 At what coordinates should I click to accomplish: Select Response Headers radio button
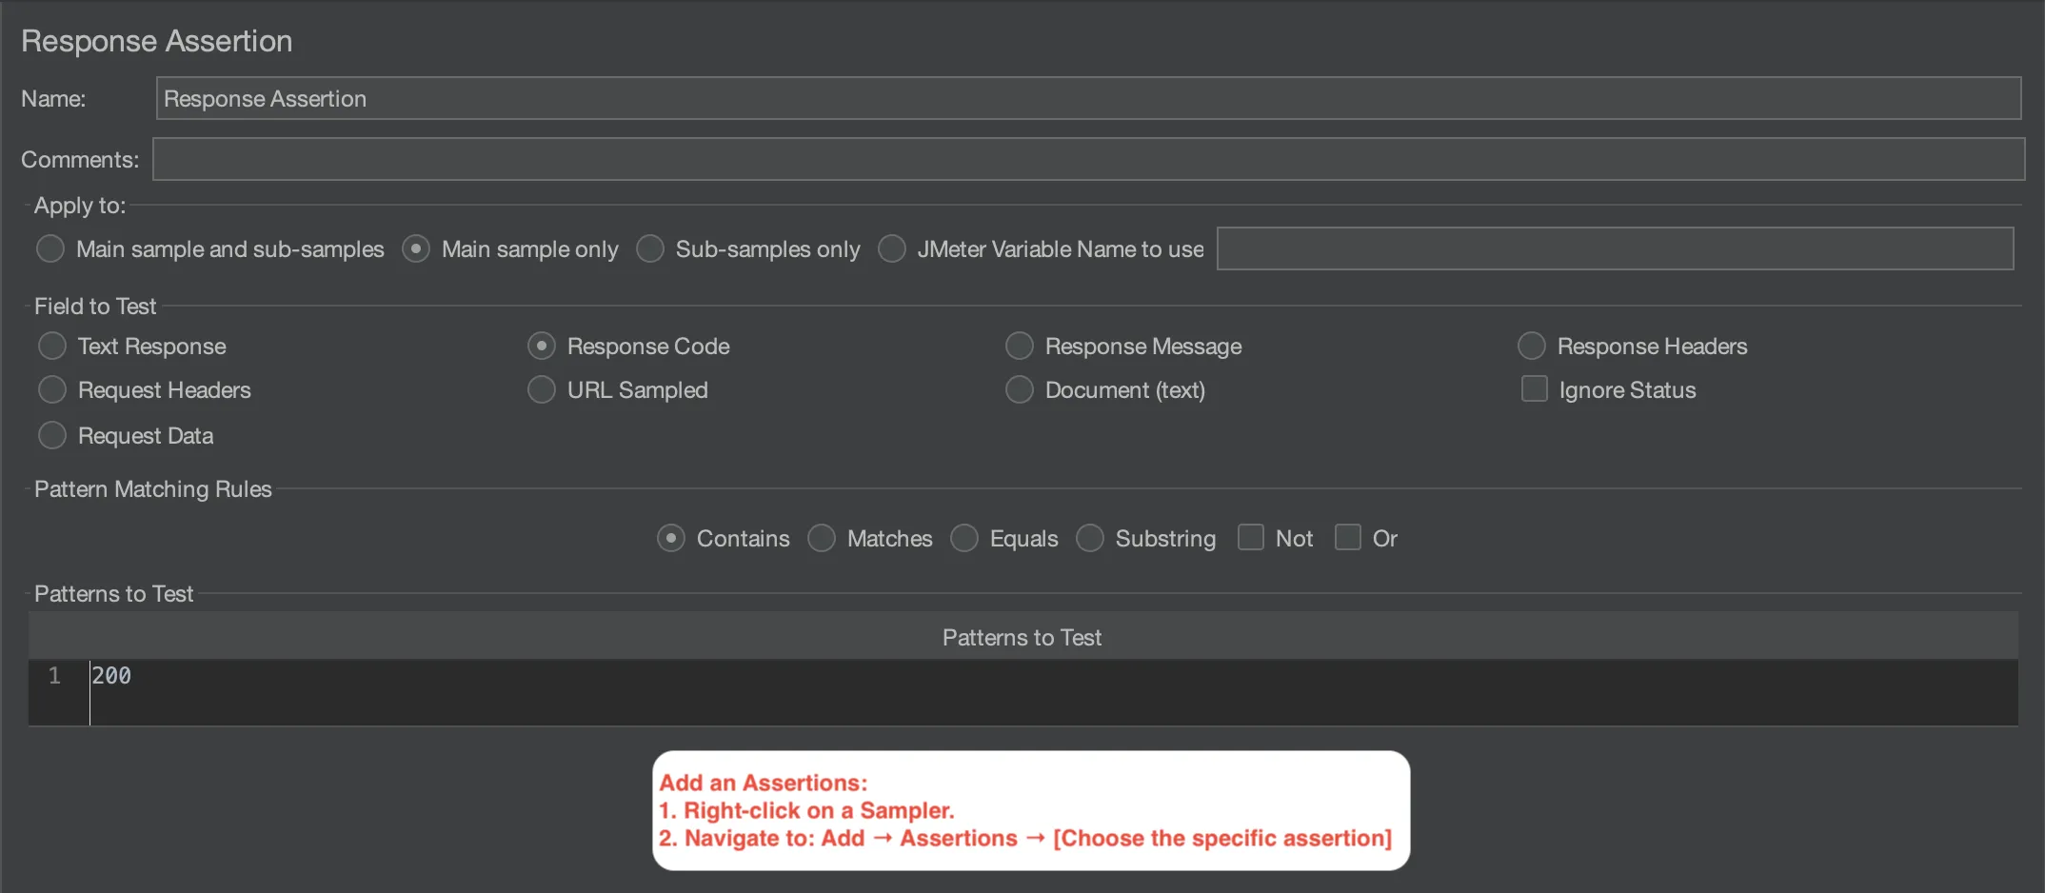[1532, 347]
